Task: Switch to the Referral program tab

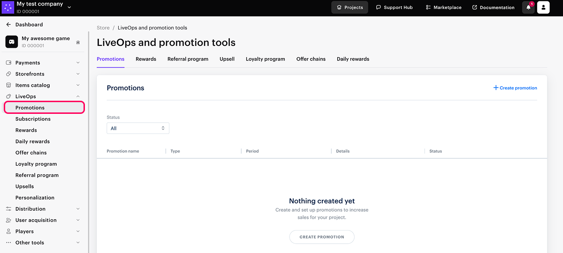Action: pos(188,59)
